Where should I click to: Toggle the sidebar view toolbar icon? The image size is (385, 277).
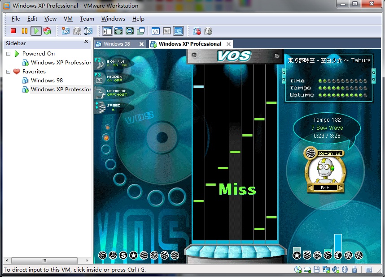click(108, 31)
